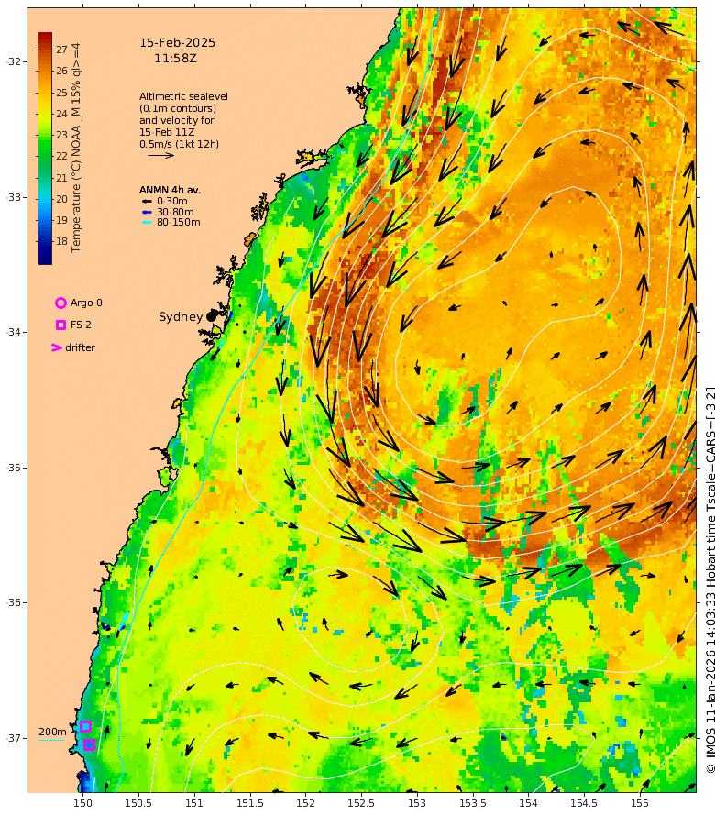Click the -34 latitude axis label
Image resolution: width=715 pixels, height=816 pixels.
tap(14, 332)
